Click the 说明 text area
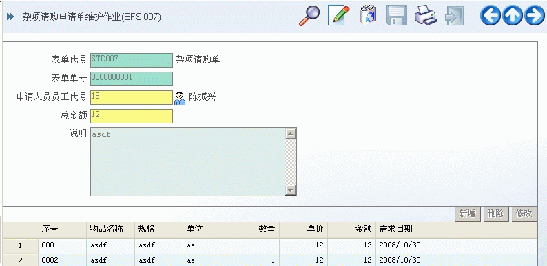The image size is (547, 266). point(187,162)
